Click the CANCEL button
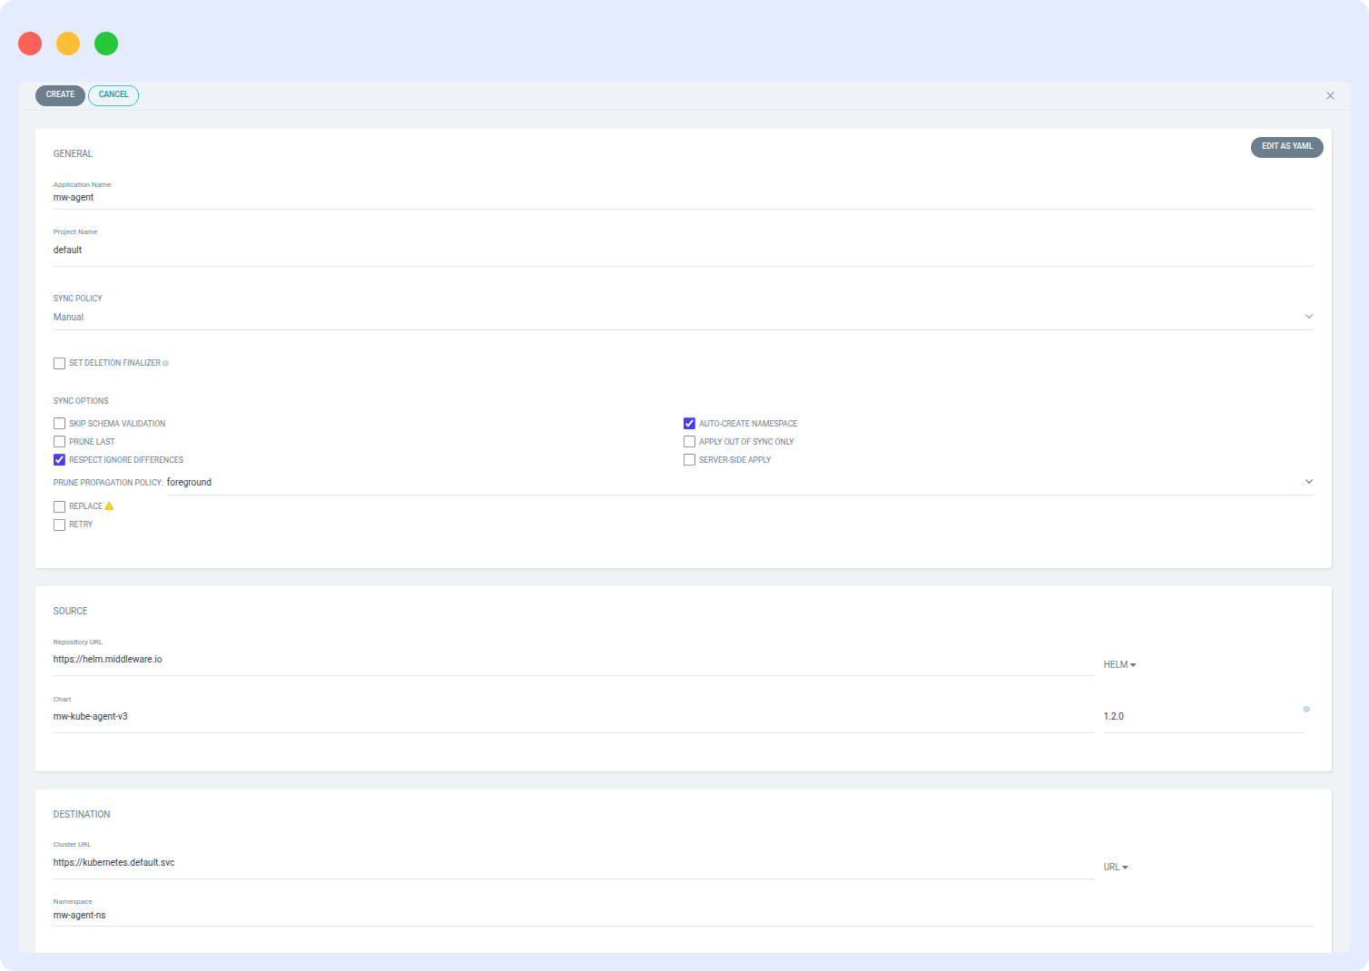Screen dimensions: 1369x971 click(x=113, y=94)
